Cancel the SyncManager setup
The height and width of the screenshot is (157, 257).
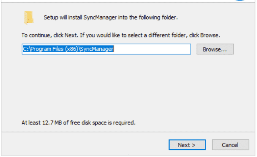pos(230,145)
